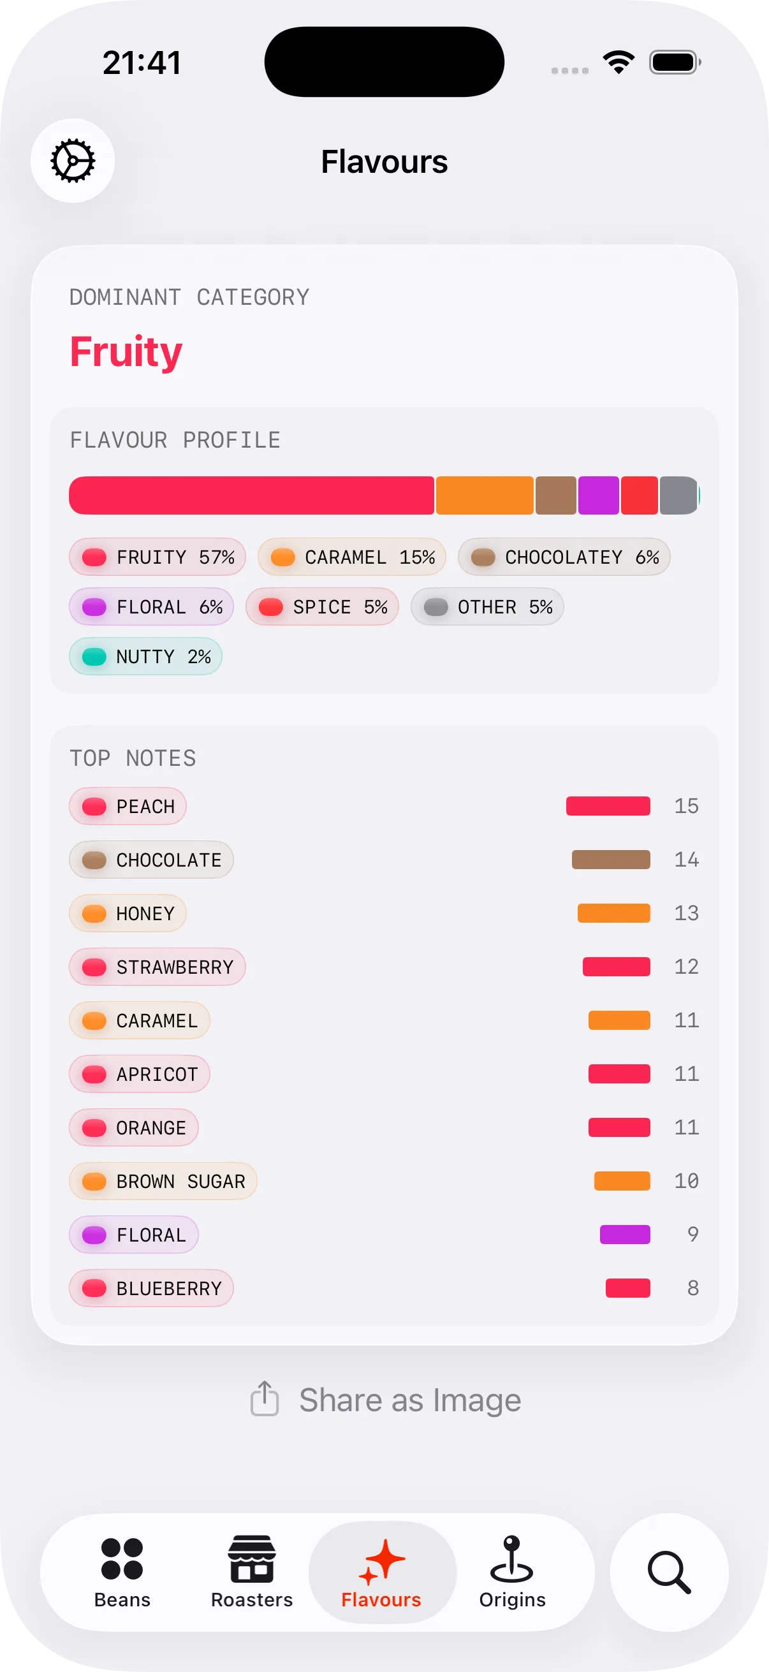Click the purple floral segment in profile bar
Screen dimensions: 769x1672
click(598, 495)
